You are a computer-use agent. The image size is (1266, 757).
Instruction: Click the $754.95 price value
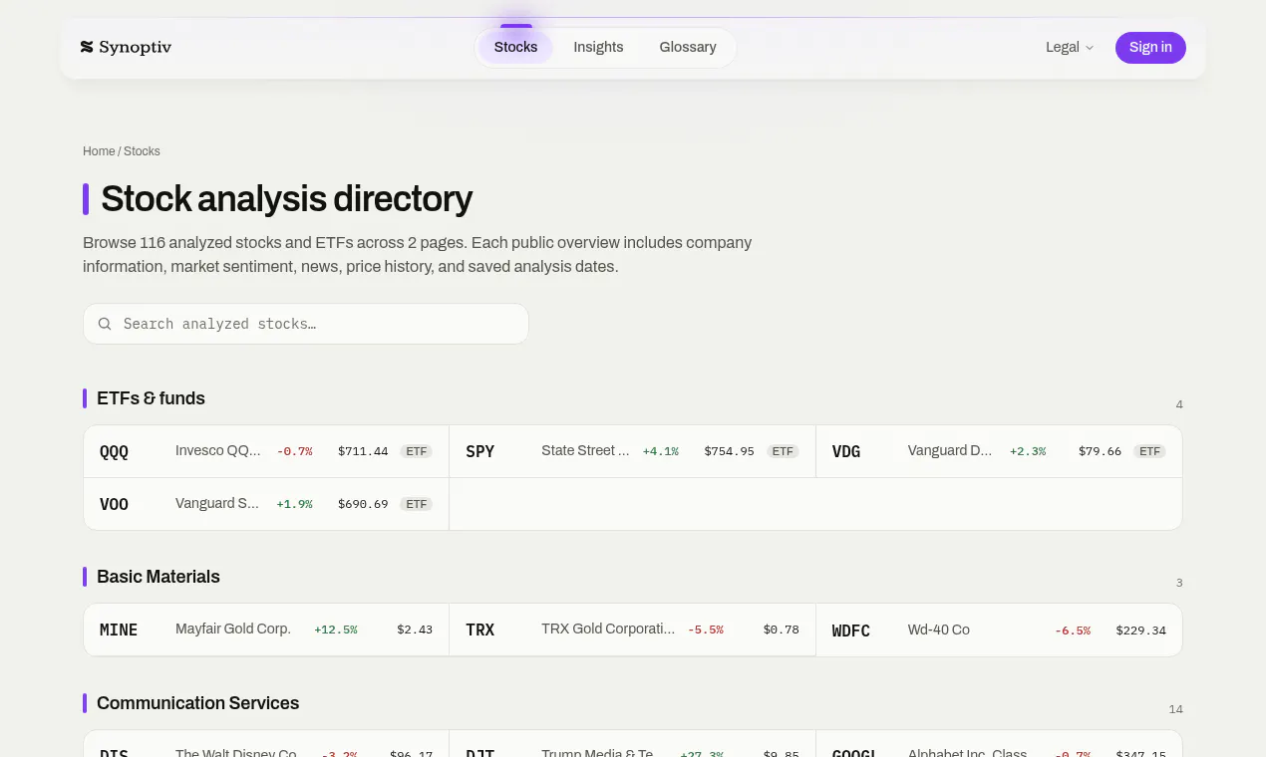click(729, 451)
